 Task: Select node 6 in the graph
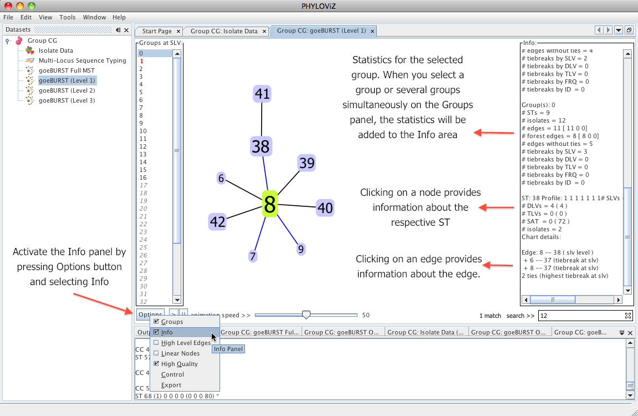point(221,178)
